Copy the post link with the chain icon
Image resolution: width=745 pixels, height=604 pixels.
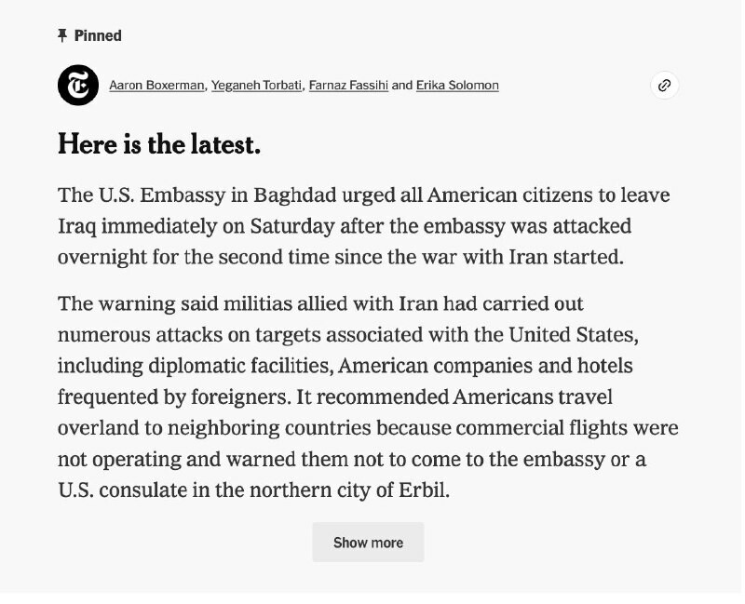point(664,86)
